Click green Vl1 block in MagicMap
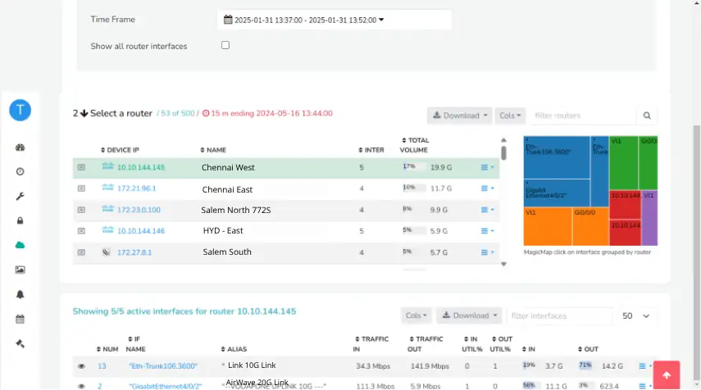 point(624,163)
